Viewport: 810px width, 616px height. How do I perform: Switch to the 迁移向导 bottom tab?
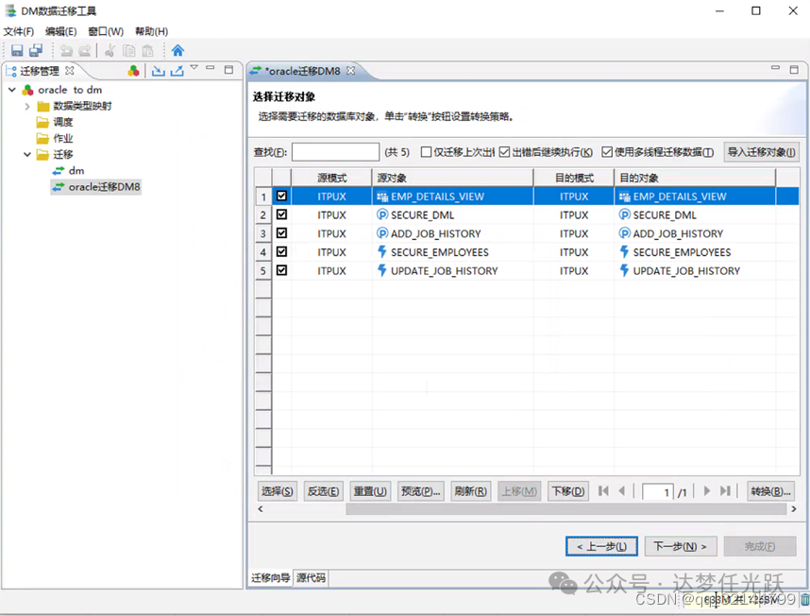(x=270, y=578)
